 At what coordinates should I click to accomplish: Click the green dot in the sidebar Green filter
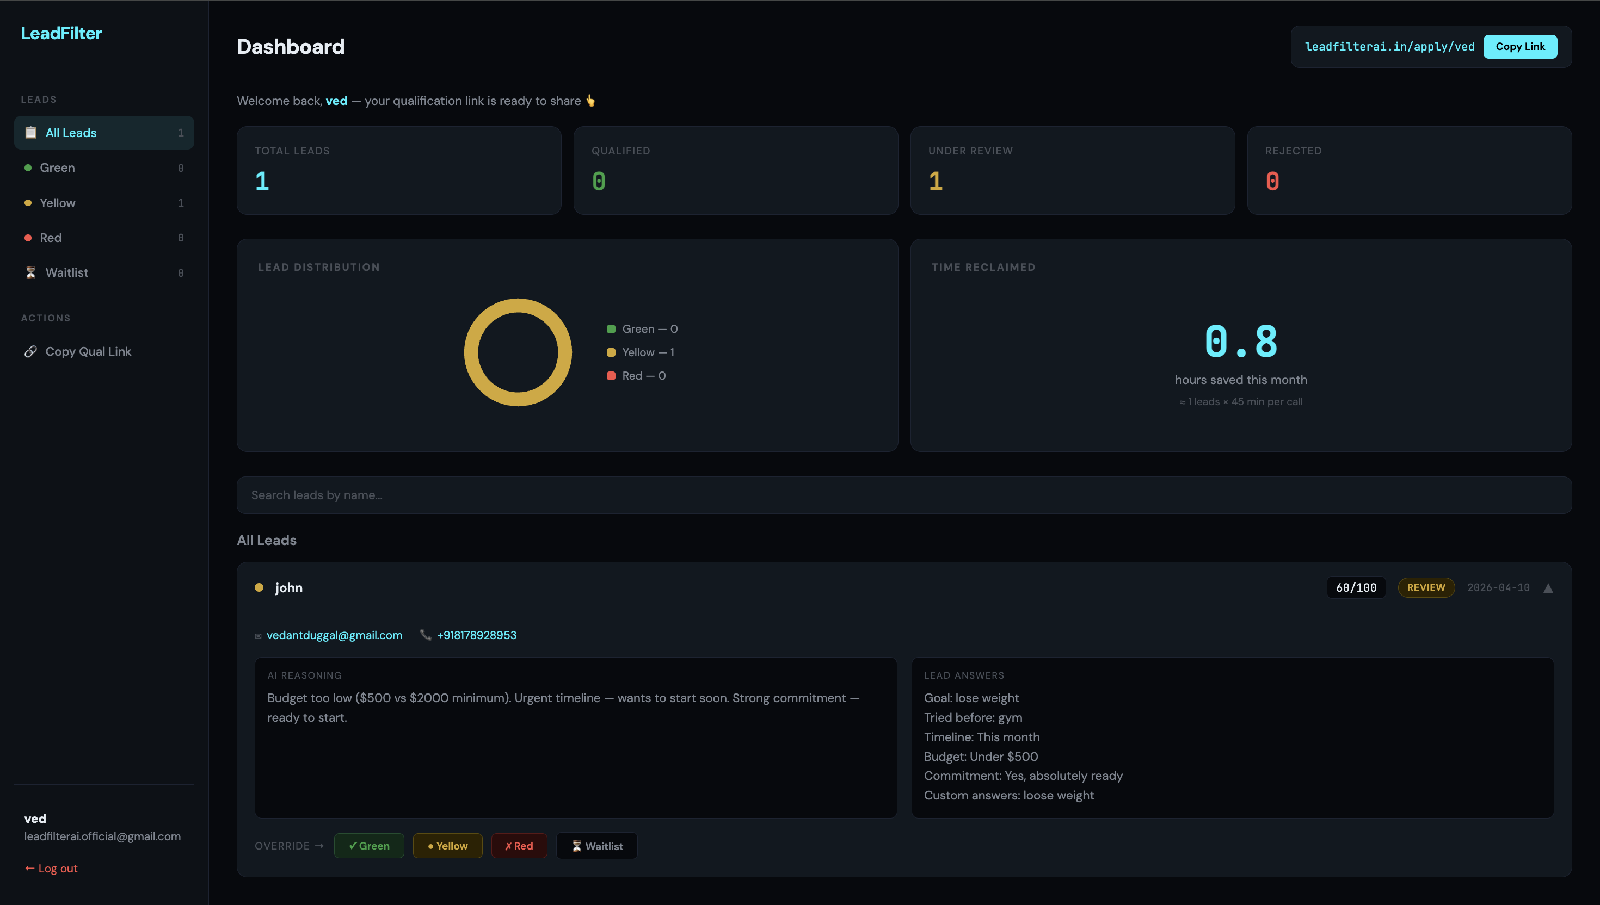click(x=28, y=168)
